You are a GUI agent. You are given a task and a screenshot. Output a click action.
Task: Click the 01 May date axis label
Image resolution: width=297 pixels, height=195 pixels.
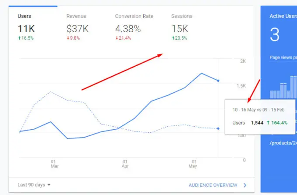point(193,164)
